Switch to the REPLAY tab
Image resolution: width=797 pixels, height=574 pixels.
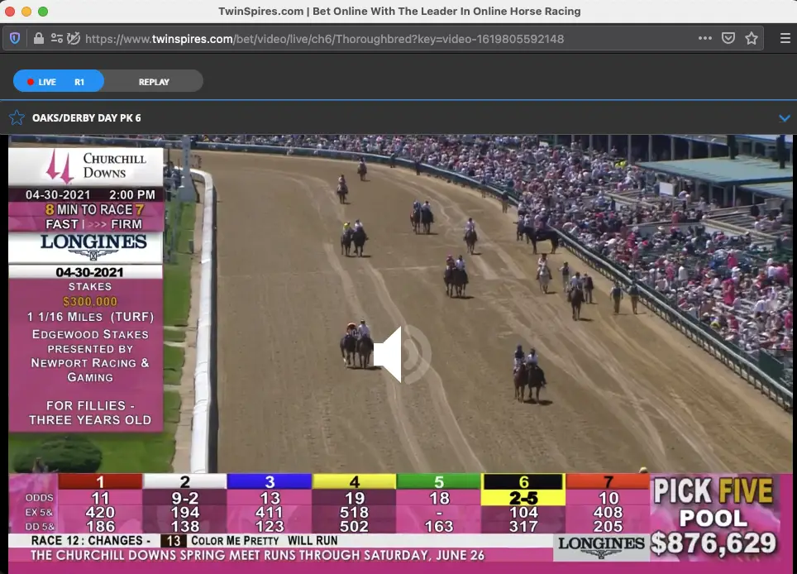(154, 81)
